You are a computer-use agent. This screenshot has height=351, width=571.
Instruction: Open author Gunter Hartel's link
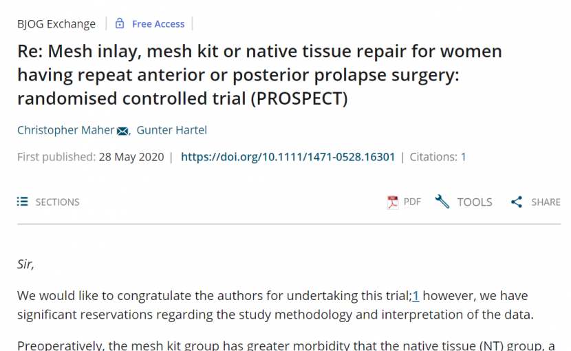(x=171, y=130)
